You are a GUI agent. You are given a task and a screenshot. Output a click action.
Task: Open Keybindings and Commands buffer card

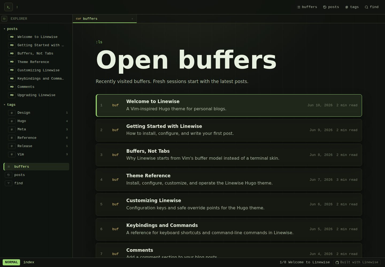coord(229,229)
